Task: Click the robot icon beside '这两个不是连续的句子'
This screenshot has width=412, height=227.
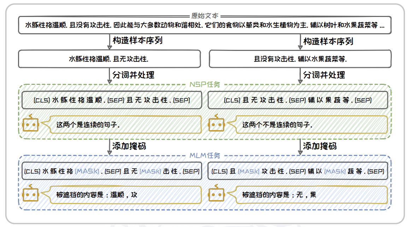Action: 216,123
